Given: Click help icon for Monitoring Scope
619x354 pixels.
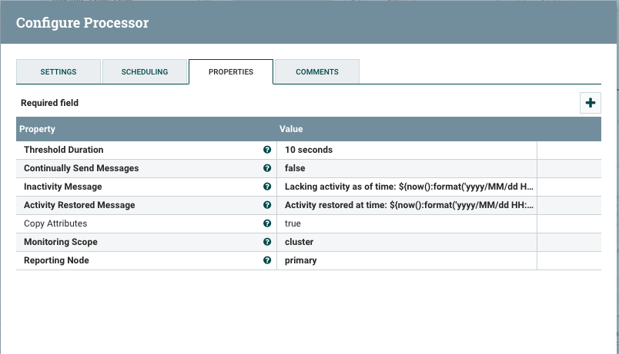Looking at the screenshot, I should point(267,242).
